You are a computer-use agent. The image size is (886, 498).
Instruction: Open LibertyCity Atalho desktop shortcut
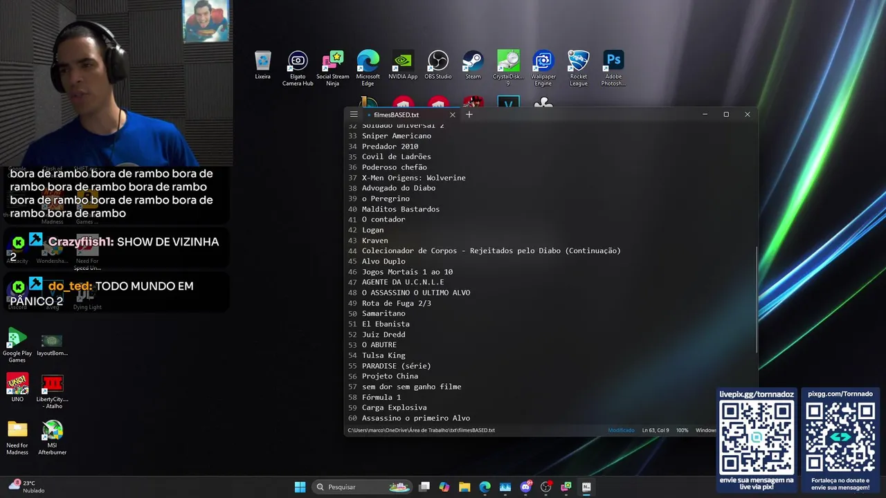pos(53,391)
